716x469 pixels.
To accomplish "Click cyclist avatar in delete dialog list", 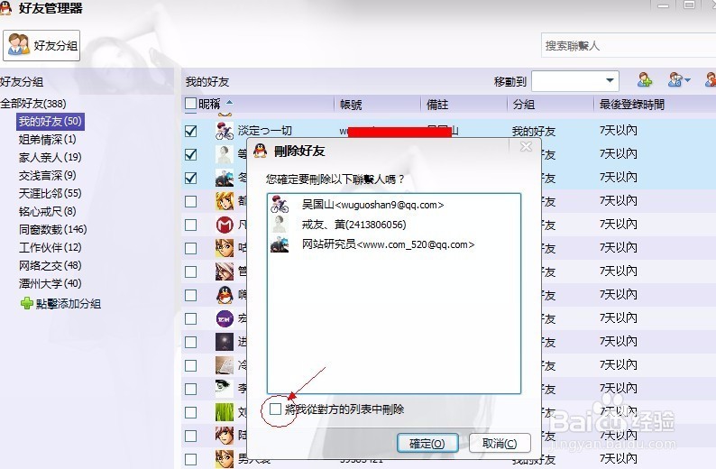I will (280, 205).
